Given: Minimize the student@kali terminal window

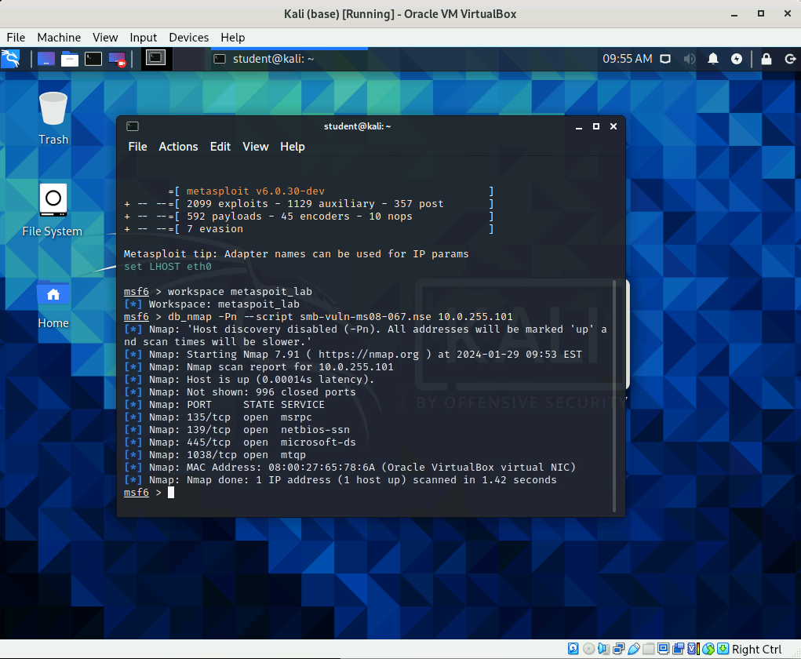Looking at the screenshot, I should point(579,126).
